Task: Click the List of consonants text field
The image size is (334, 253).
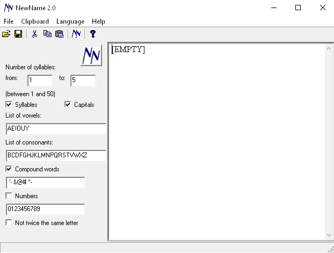Action: (x=56, y=156)
